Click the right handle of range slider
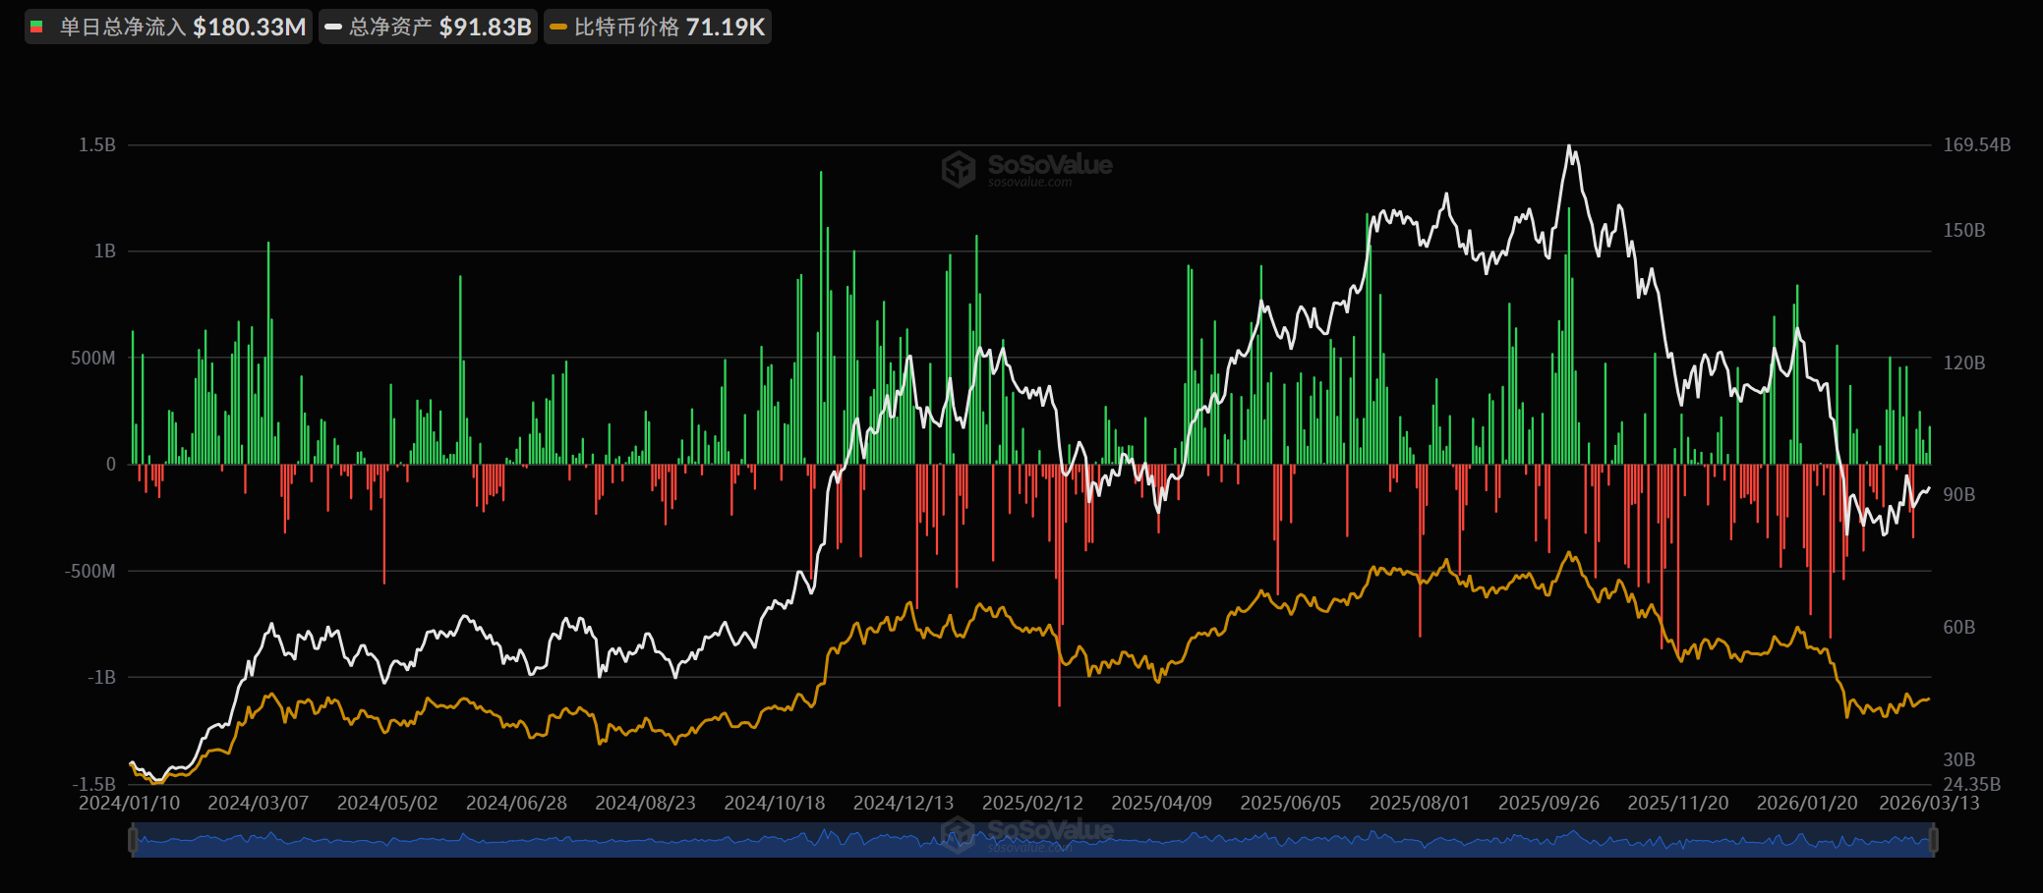Image resolution: width=2043 pixels, height=893 pixels. pyautogui.click(x=1933, y=840)
